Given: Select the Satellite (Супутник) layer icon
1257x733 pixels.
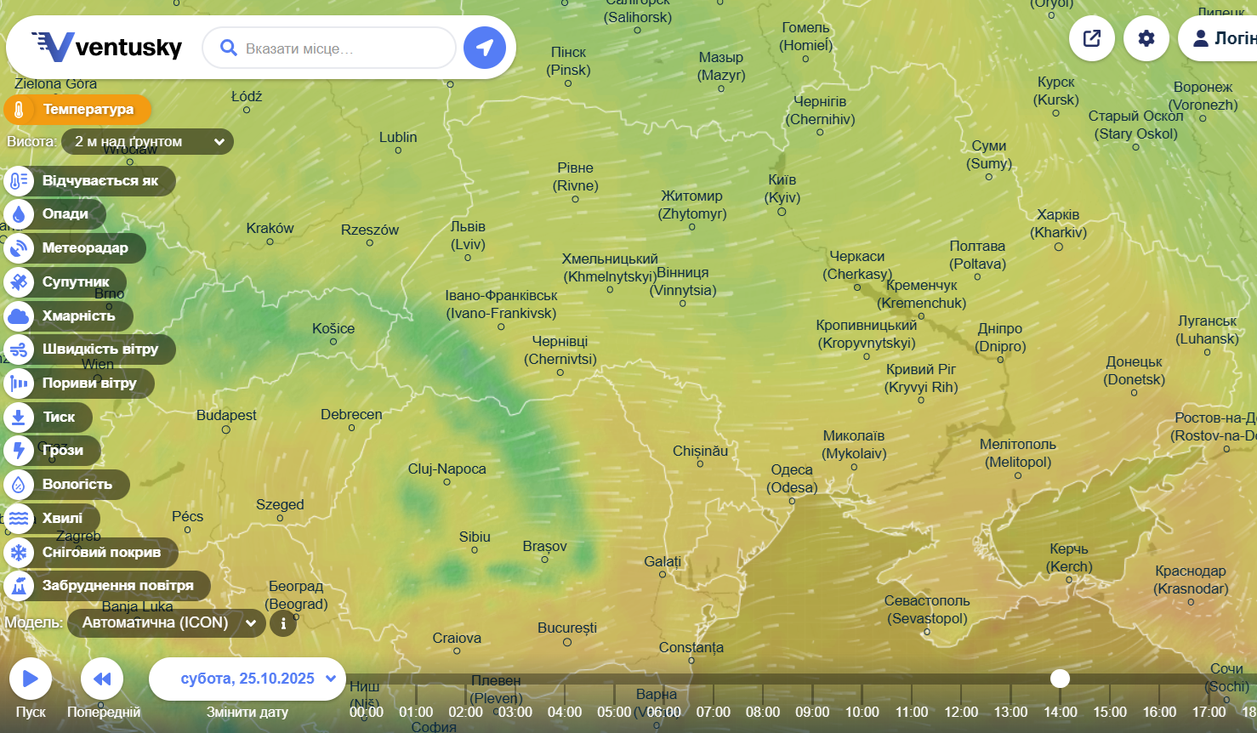Looking at the screenshot, I should [19, 281].
